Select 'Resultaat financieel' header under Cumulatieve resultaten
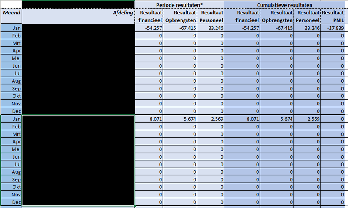 point(242,16)
